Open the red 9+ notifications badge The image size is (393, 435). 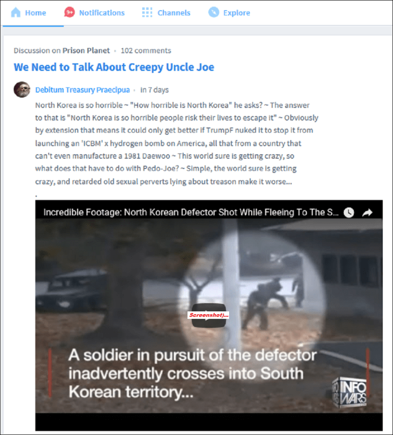70,12
